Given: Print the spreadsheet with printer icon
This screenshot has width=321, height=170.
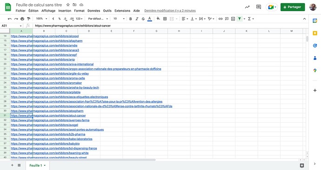Looking at the screenshot, I should tap(22, 19).
